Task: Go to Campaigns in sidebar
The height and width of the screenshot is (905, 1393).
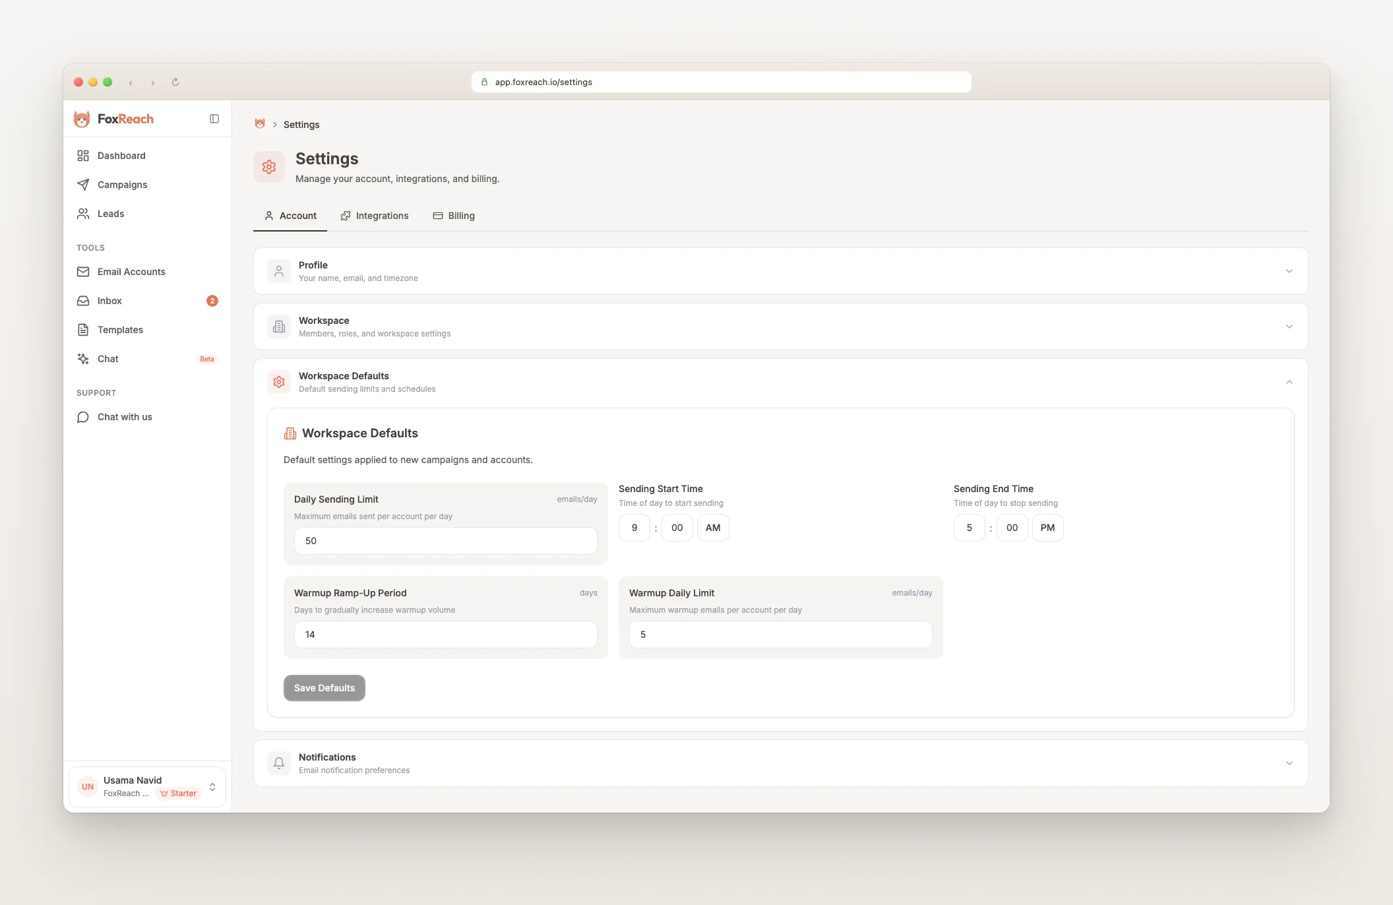Action: [122, 185]
